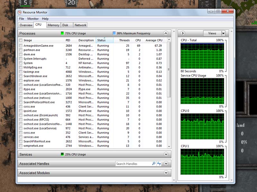Click the refresh icon beside Search Handles

coord(159,164)
